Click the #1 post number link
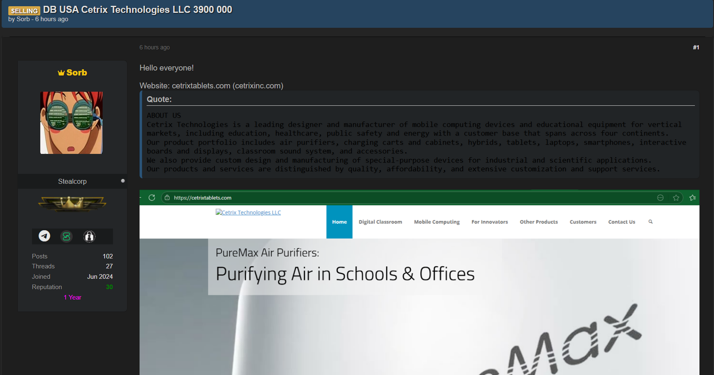Screen dimensions: 714x375 696,47
